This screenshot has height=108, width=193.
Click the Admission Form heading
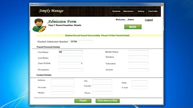point(62,22)
